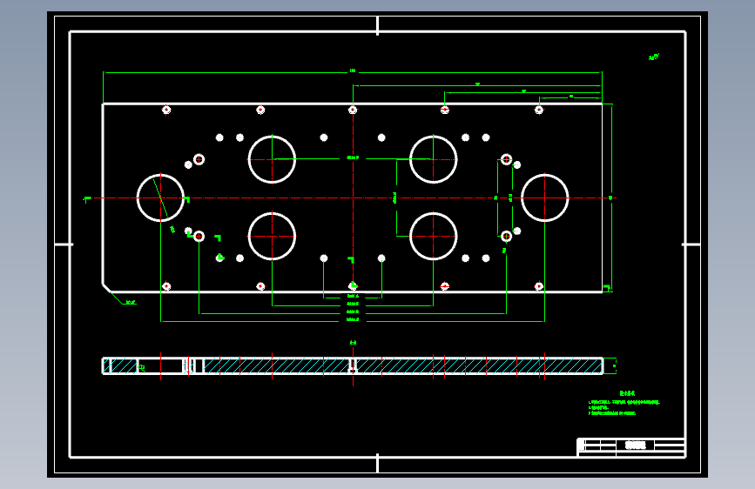This screenshot has height=489, width=755.
Task: Click the leftmost mounting hole along the bottom edge
Action: (166, 286)
